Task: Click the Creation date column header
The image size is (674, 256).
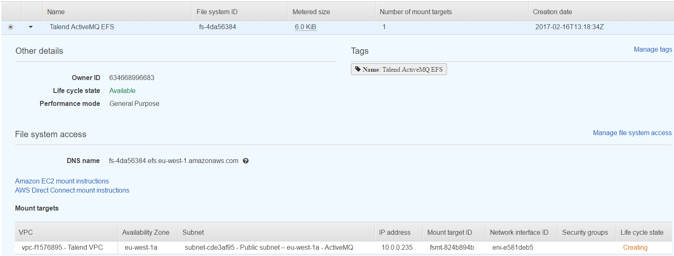Action: pyautogui.click(x=552, y=12)
